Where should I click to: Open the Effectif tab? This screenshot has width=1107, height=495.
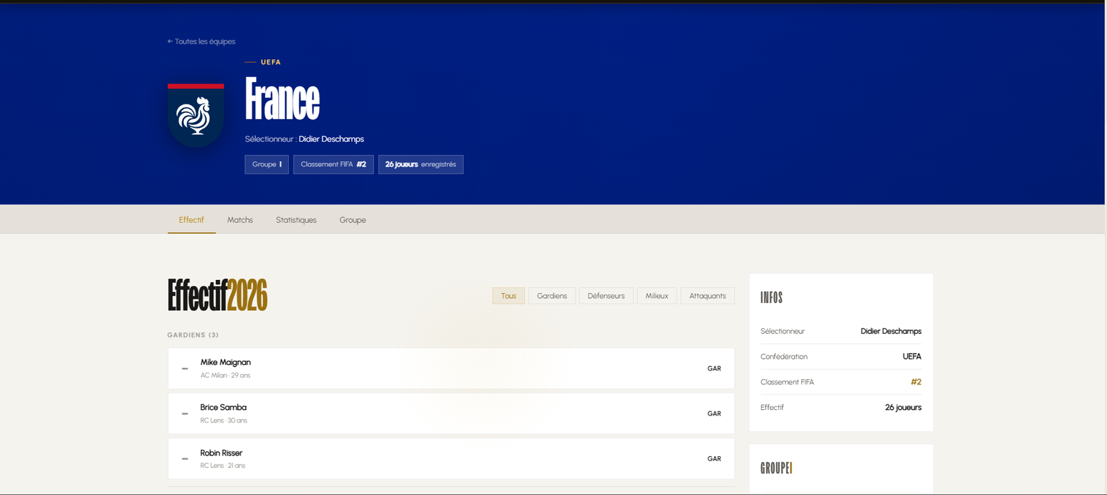click(192, 220)
